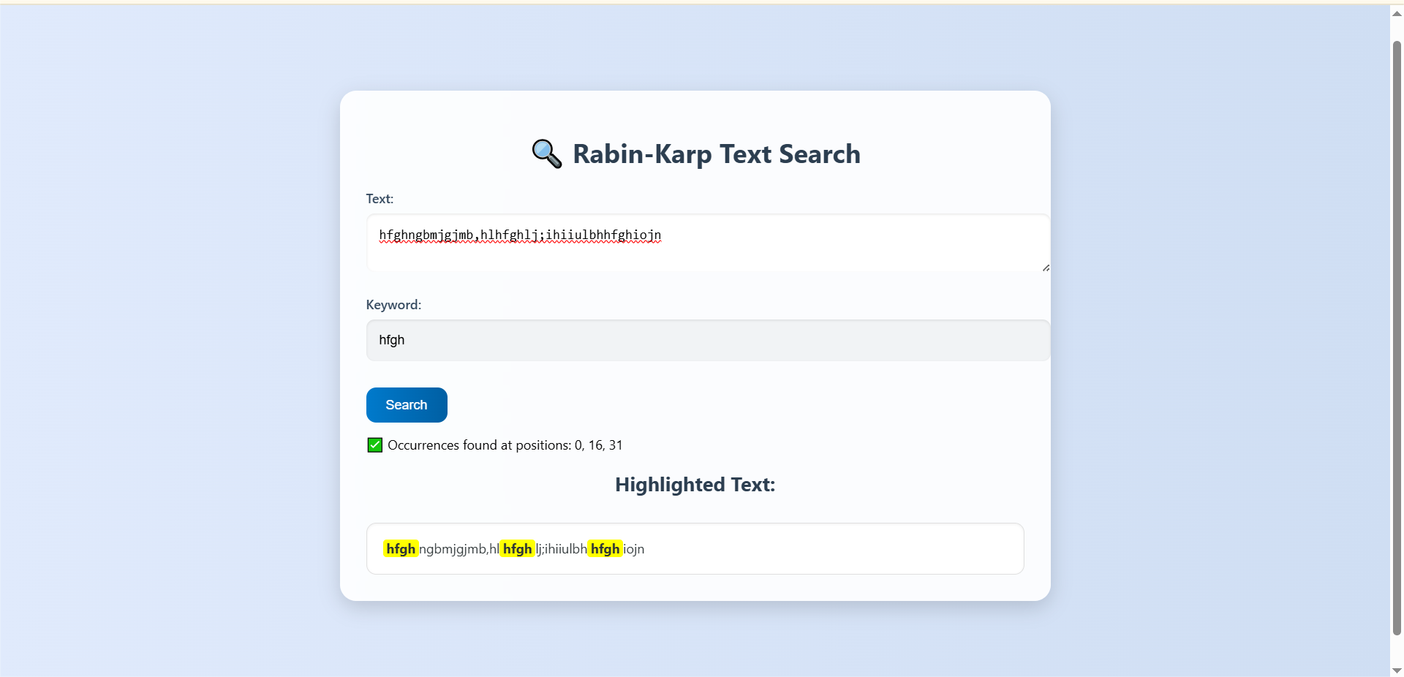Click the scrollbar down arrow

pyautogui.click(x=1397, y=670)
